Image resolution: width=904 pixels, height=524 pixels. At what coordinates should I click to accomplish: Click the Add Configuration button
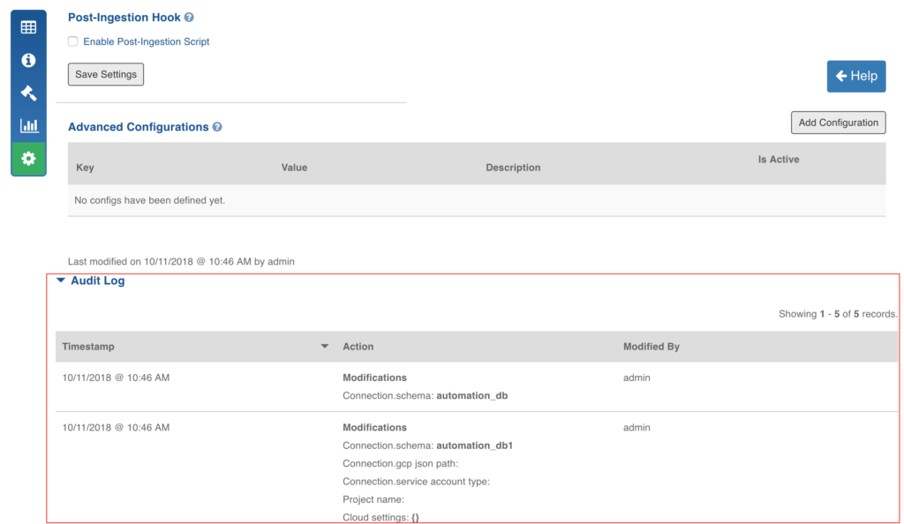[x=839, y=123]
